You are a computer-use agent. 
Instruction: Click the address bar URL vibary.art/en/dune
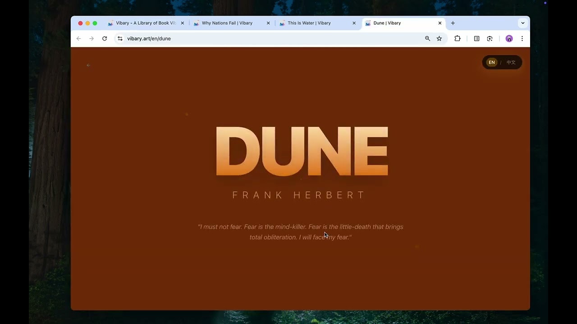(x=149, y=39)
